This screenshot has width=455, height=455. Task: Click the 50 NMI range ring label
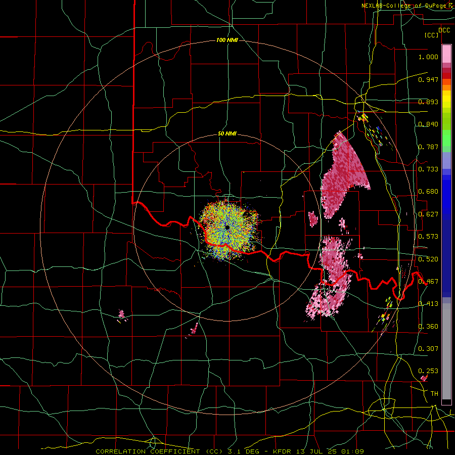[x=227, y=134]
